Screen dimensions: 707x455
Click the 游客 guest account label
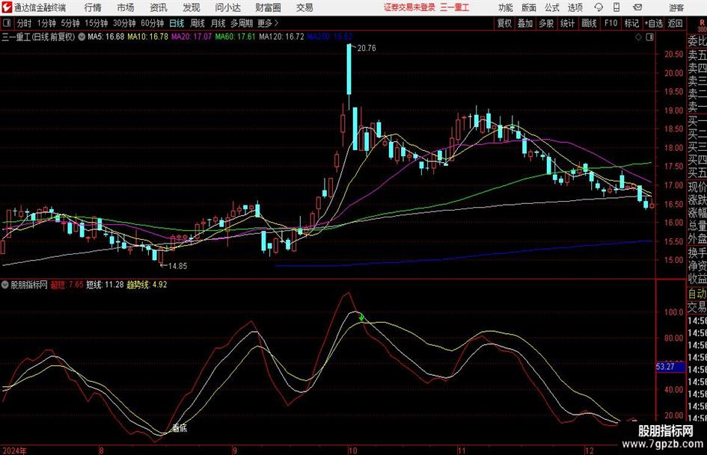point(676,7)
